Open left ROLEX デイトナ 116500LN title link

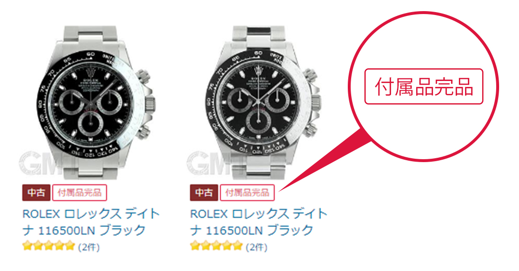[91, 222]
